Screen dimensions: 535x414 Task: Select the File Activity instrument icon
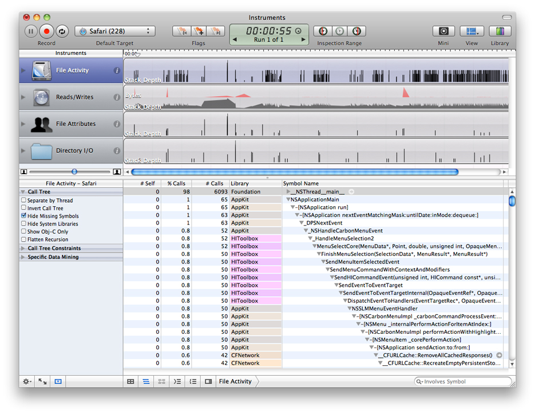pyautogui.click(x=42, y=70)
